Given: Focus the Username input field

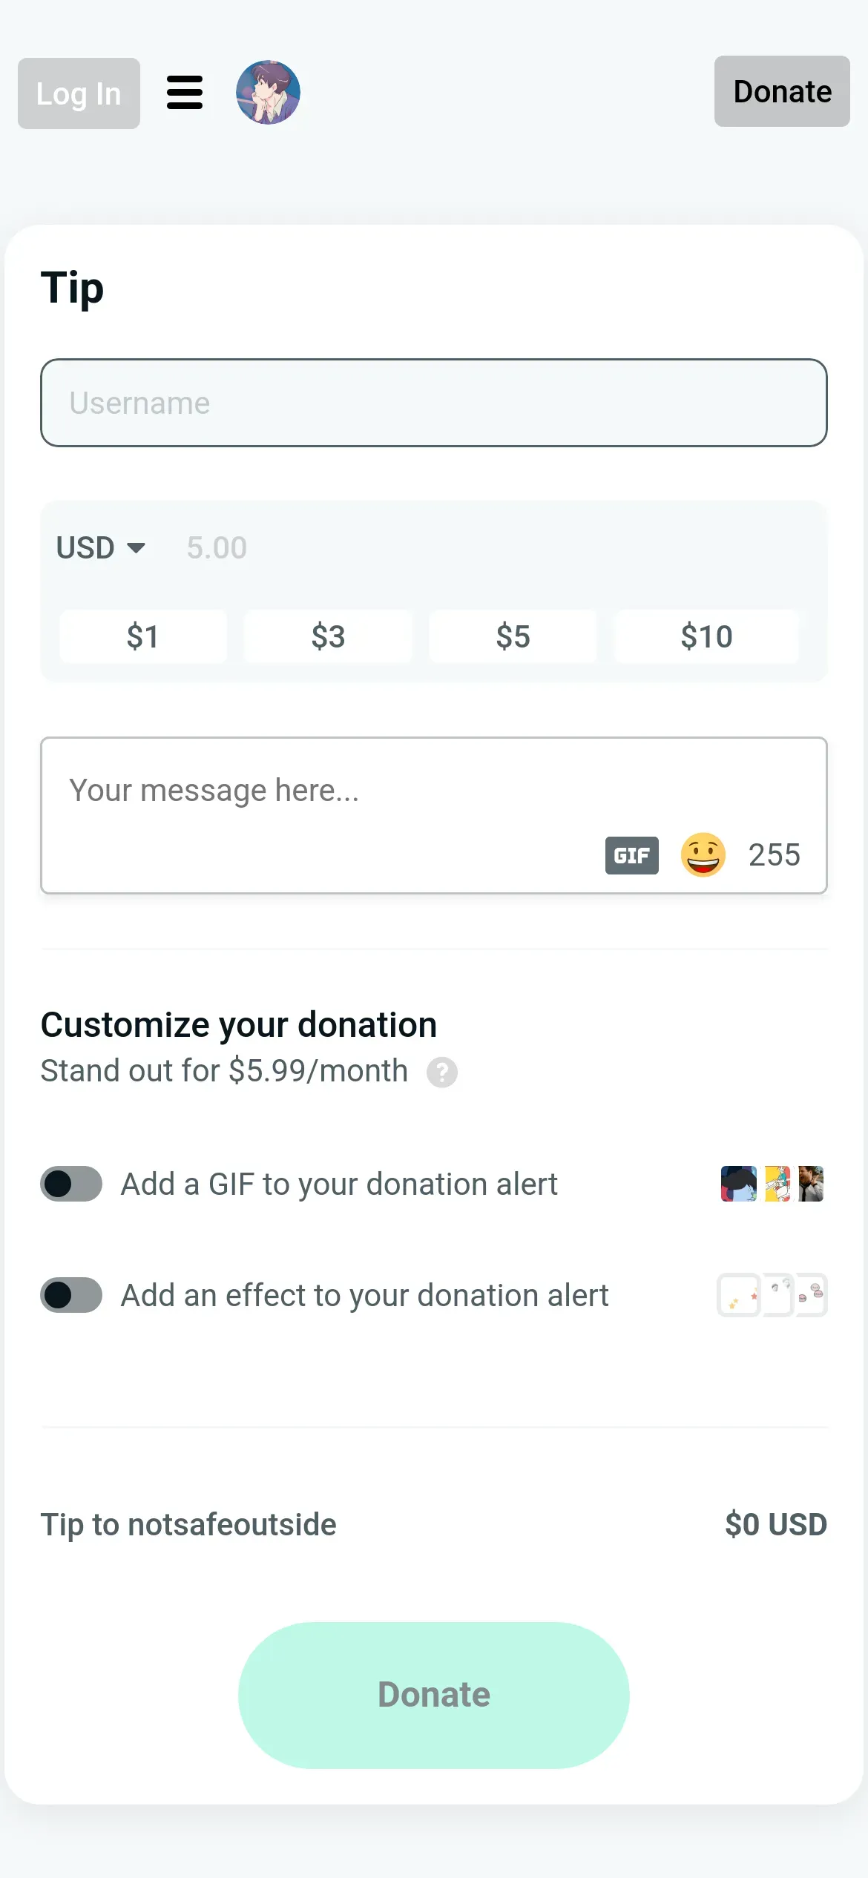Looking at the screenshot, I should click(434, 403).
